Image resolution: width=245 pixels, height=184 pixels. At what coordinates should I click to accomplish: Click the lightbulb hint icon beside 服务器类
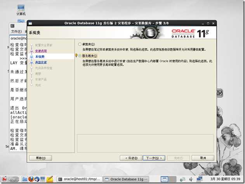pos(76,56)
